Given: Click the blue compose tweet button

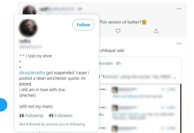Looking at the screenshot, I should [x=3, y=105].
